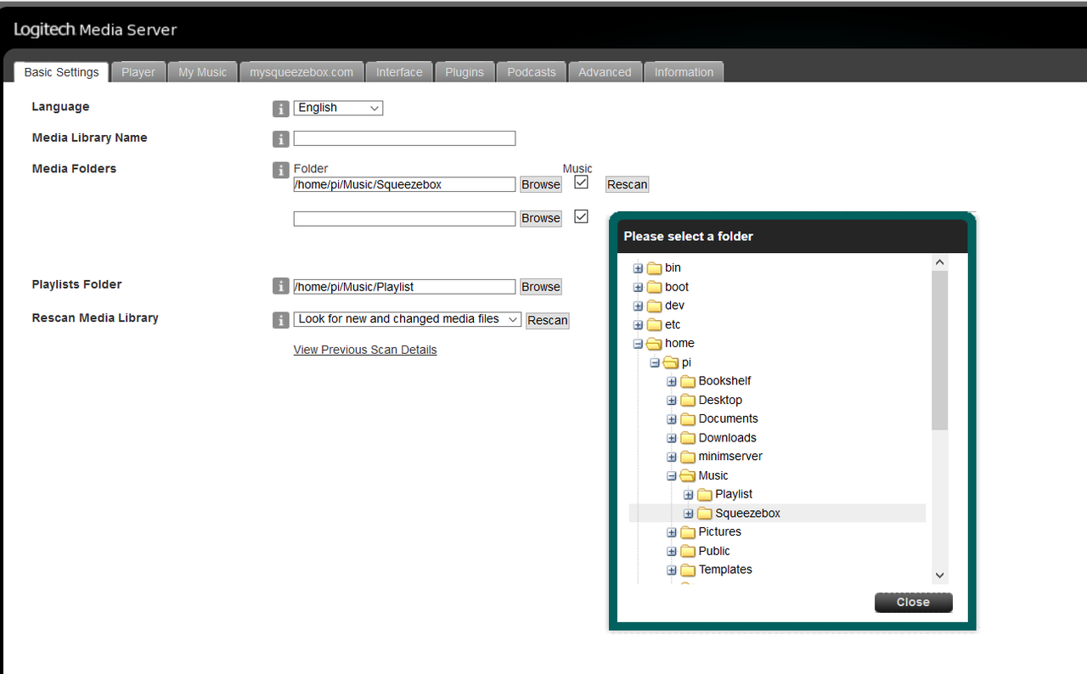Click the etc folder icon

point(654,325)
